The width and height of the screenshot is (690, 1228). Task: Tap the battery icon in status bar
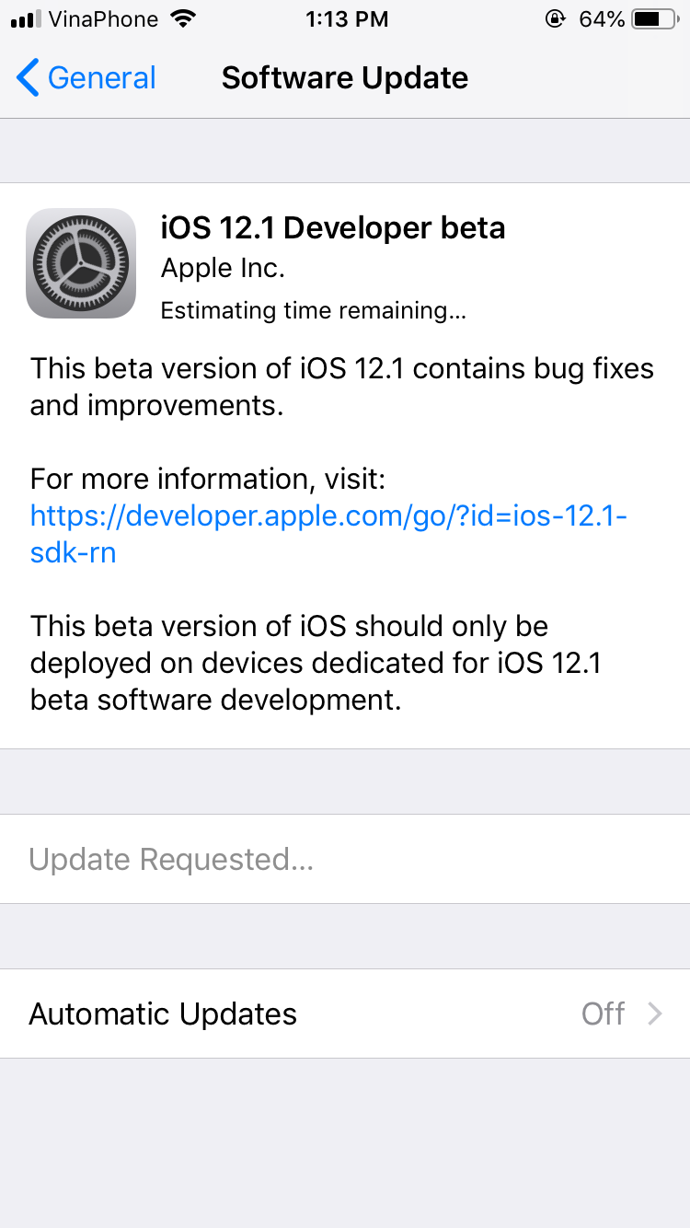pos(653,19)
